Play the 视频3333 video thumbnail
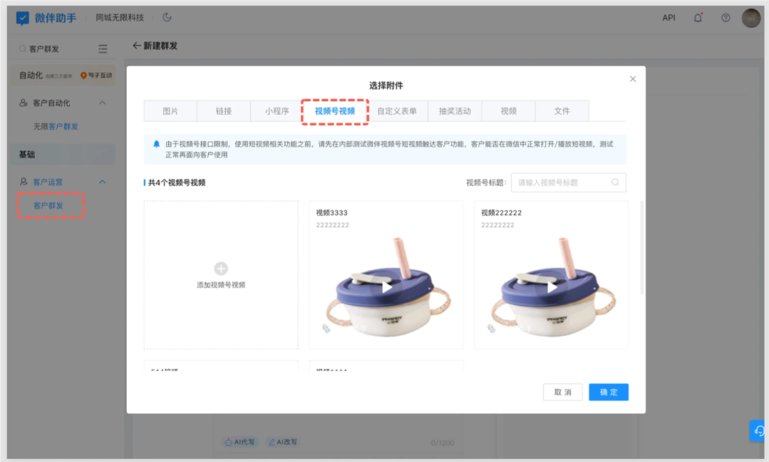 point(386,286)
